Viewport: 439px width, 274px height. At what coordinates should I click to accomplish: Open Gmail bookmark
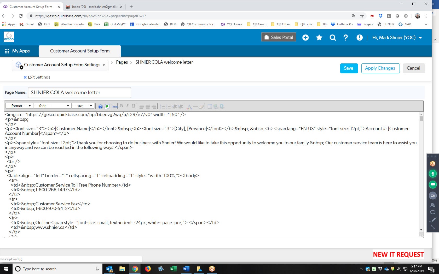tap(27, 24)
